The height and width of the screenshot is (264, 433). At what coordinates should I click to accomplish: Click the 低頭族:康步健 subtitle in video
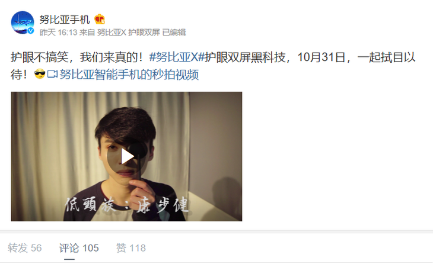pyautogui.click(x=127, y=205)
